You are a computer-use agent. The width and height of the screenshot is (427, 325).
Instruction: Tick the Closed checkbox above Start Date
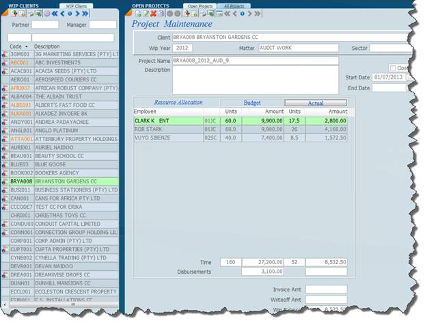coord(392,68)
